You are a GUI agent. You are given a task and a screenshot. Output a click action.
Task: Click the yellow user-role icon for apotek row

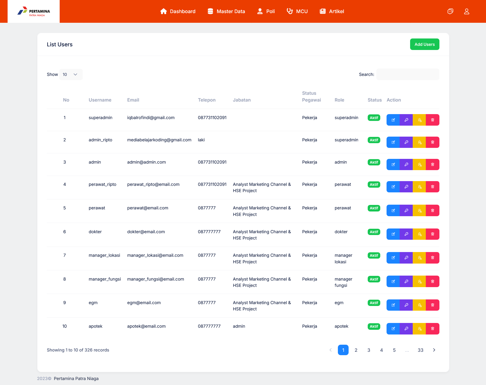[x=420, y=329]
